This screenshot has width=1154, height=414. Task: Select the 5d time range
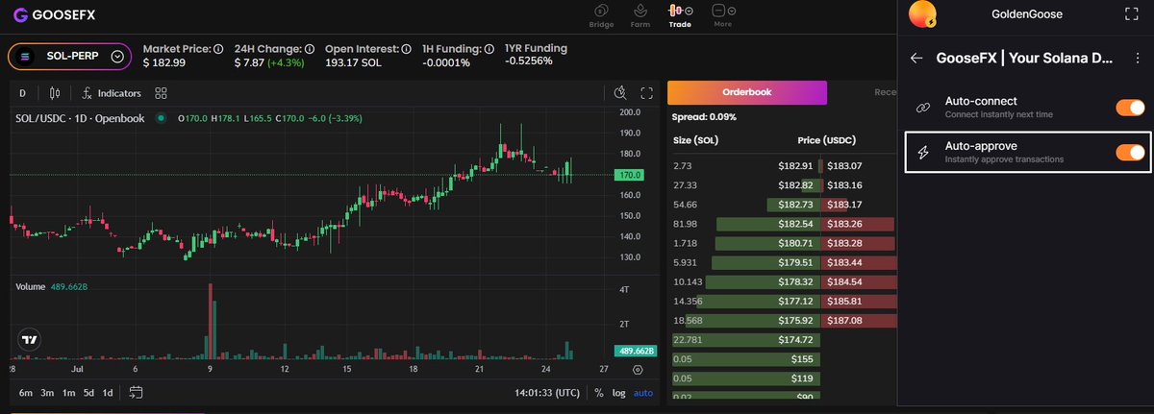coord(88,392)
